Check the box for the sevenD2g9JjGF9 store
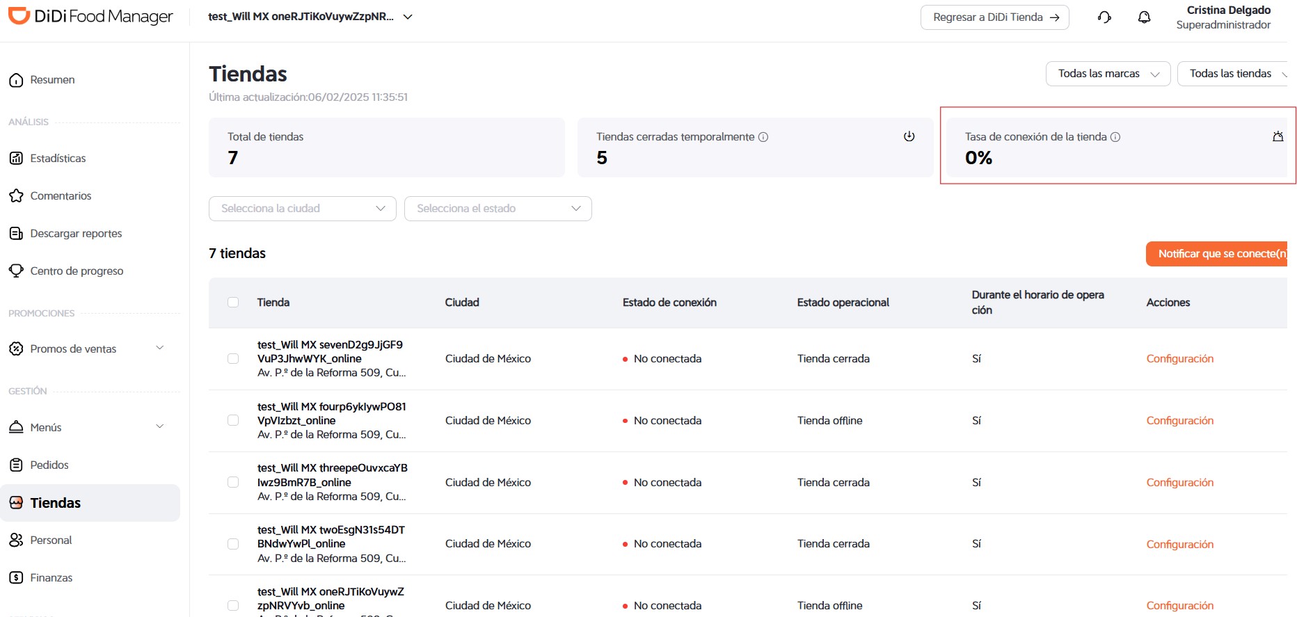The height and width of the screenshot is (617, 1297). click(233, 359)
